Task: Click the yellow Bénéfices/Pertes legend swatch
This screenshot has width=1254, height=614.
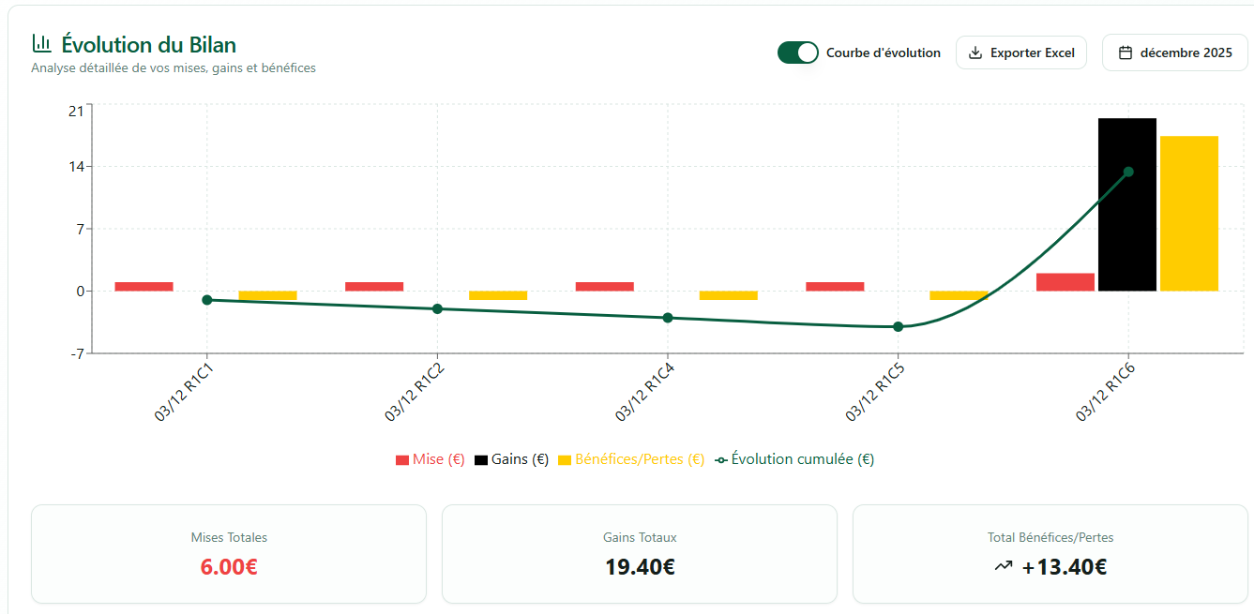Action: point(565,460)
